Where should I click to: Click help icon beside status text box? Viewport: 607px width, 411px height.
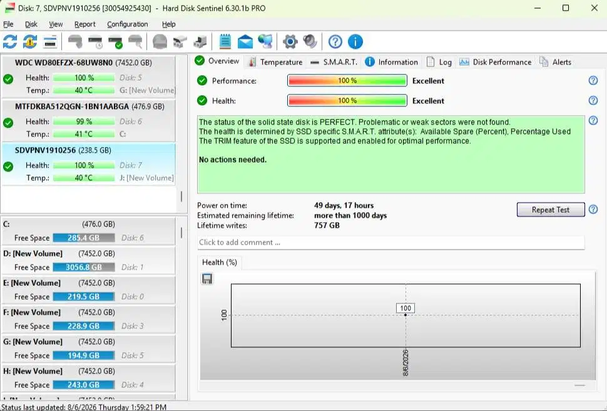(593, 121)
